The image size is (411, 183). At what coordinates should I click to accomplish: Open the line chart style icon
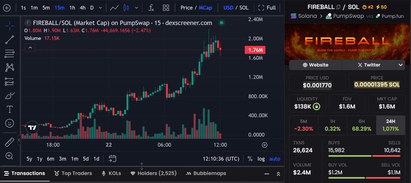[x=114, y=8]
